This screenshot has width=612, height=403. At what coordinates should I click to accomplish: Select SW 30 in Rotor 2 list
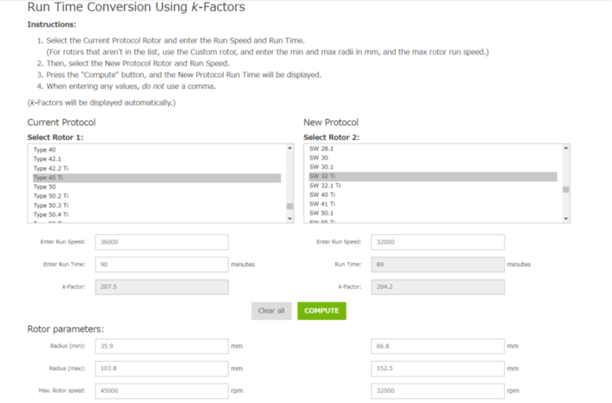[433, 158]
